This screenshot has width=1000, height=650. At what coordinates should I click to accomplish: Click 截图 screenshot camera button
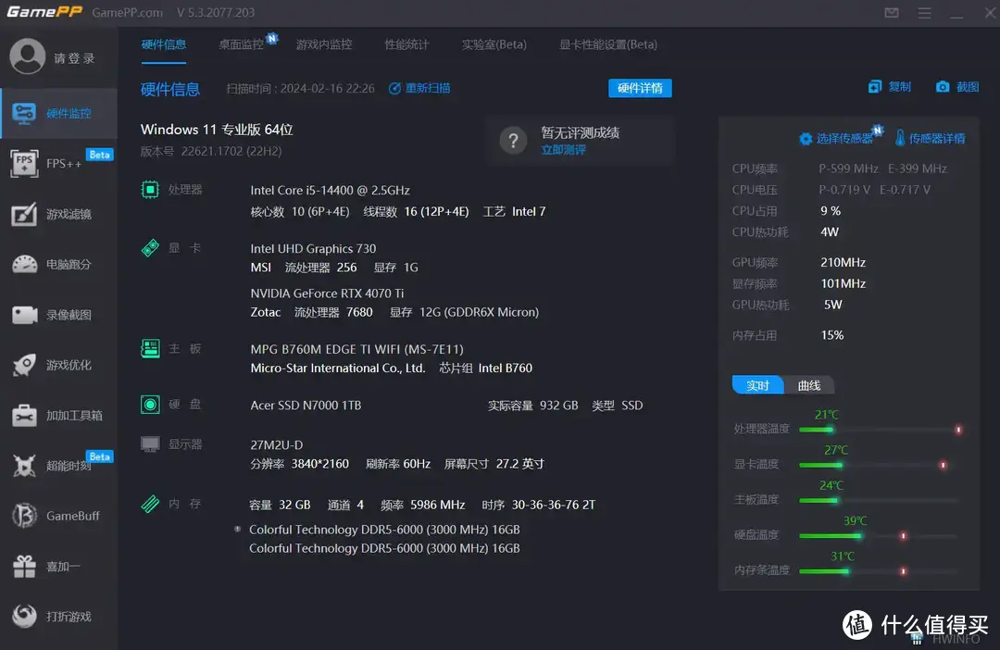(x=957, y=87)
